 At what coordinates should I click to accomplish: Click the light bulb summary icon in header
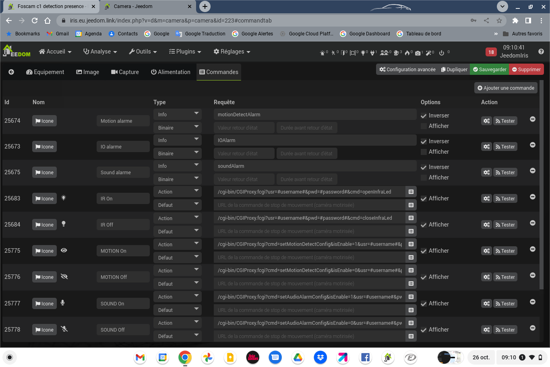tap(363, 53)
